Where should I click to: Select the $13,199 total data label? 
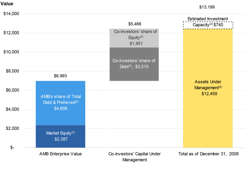(207, 7)
